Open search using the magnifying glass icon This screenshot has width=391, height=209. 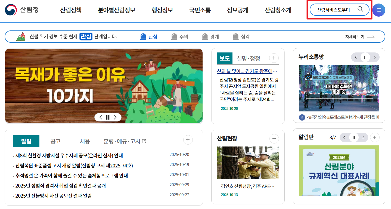pos(361,9)
